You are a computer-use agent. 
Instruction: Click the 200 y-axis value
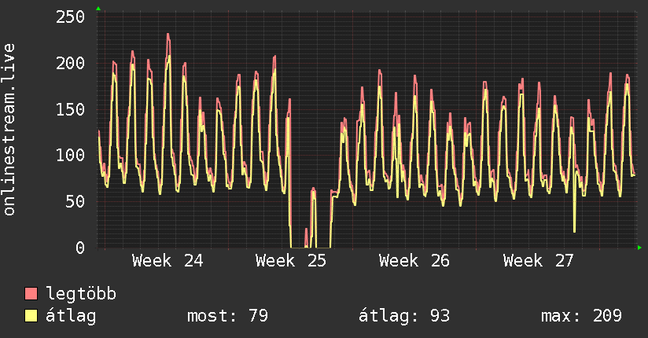pyautogui.click(x=70, y=63)
